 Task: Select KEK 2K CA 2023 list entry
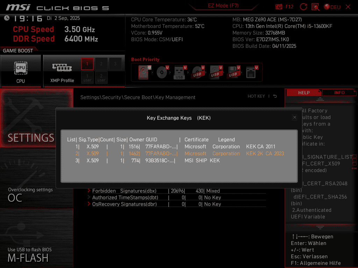[179, 154]
